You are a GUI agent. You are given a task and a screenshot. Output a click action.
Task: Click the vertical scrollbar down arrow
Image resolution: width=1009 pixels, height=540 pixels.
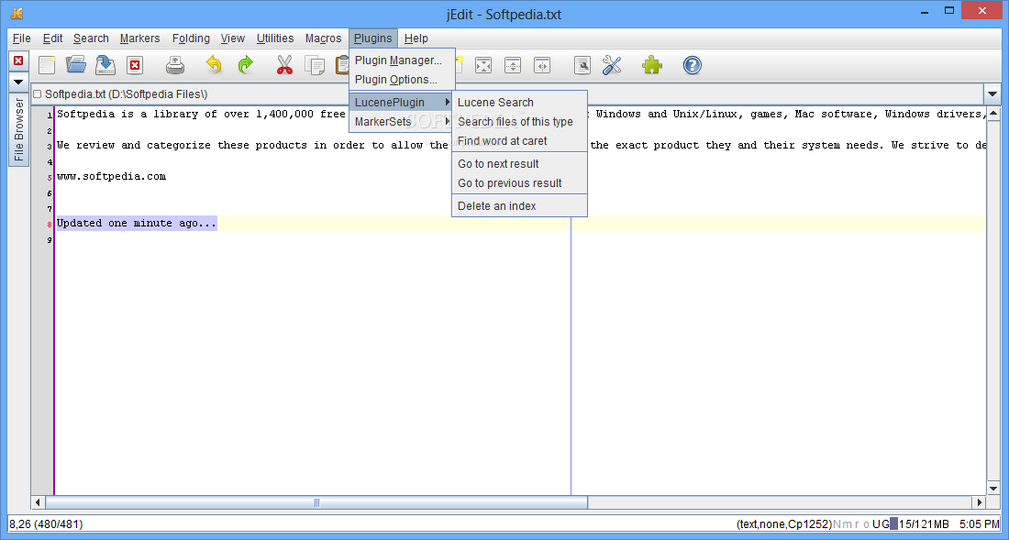point(992,489)
